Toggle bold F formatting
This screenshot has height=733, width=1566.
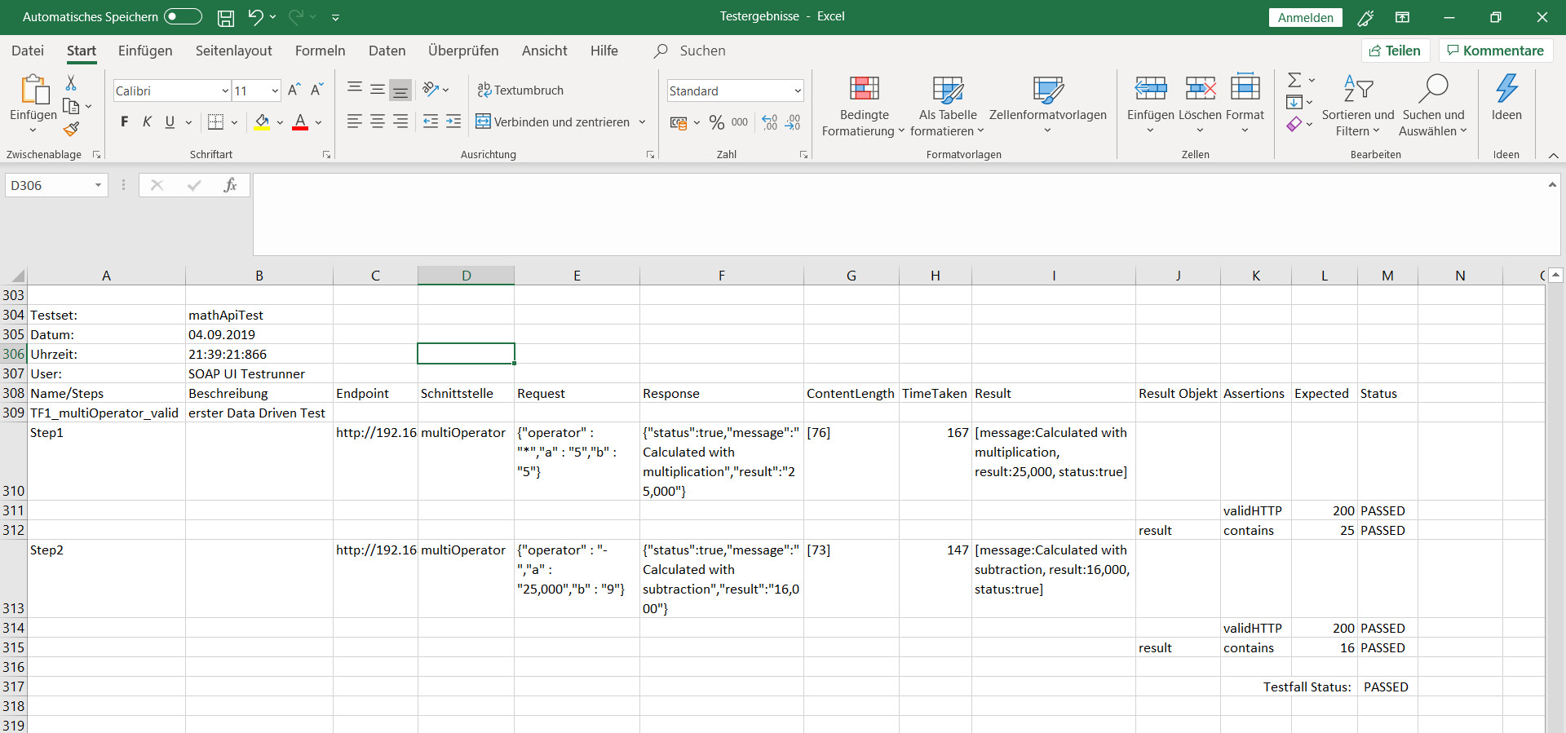(x=124, y=122)
